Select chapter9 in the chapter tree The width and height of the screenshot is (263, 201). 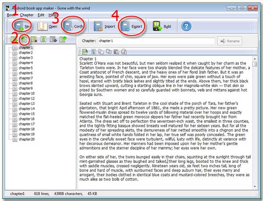(26, 88)
